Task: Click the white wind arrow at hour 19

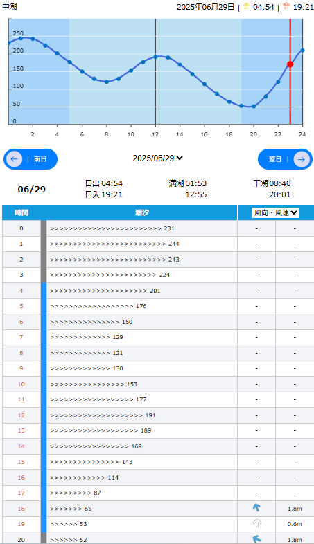Action: 256,523
